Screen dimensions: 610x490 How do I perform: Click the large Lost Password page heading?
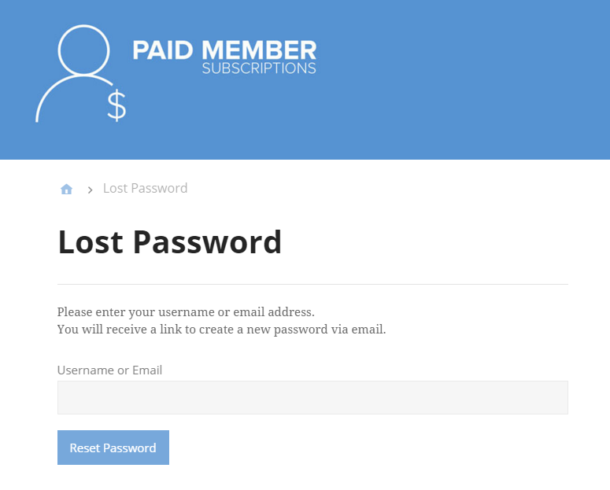point(169,242)
